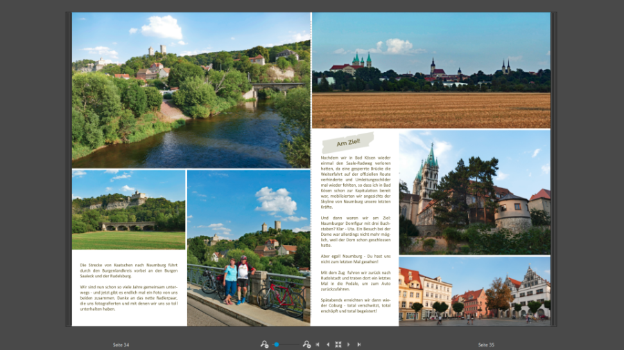This screenshot has height=350, width=624.
Task: Click the zoom out magnifier icon
Action: point(264,344)
